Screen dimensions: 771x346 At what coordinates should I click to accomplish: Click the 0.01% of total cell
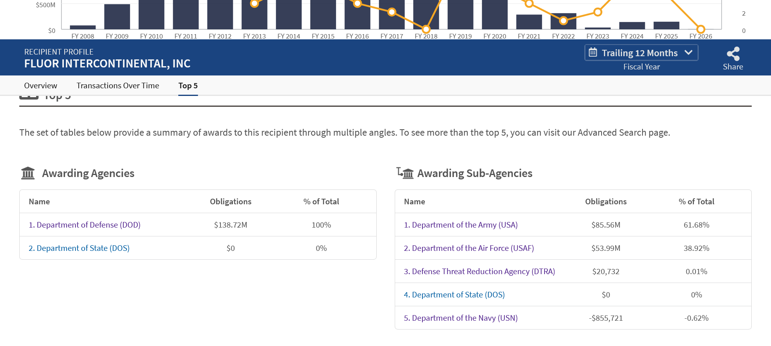(x=696, y=271)
